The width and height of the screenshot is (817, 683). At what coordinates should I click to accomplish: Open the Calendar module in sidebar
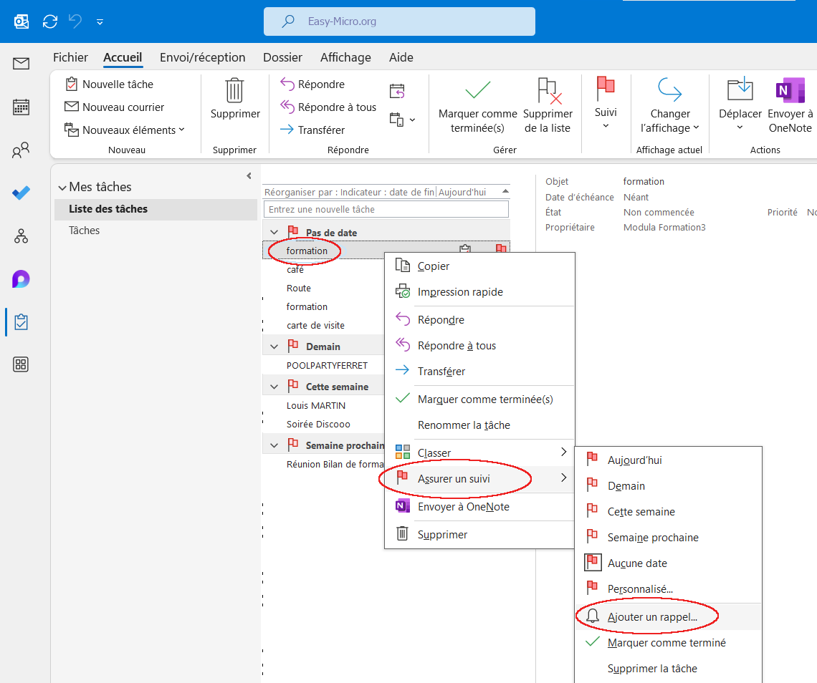pyautogui.click(x=21, y=107)
